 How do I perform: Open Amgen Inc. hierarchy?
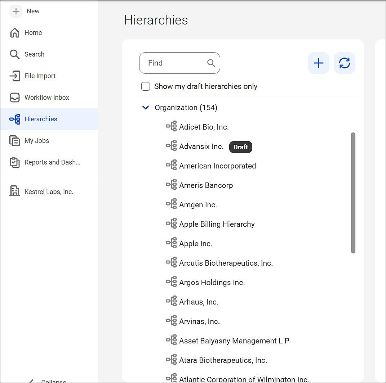(198, 205)
